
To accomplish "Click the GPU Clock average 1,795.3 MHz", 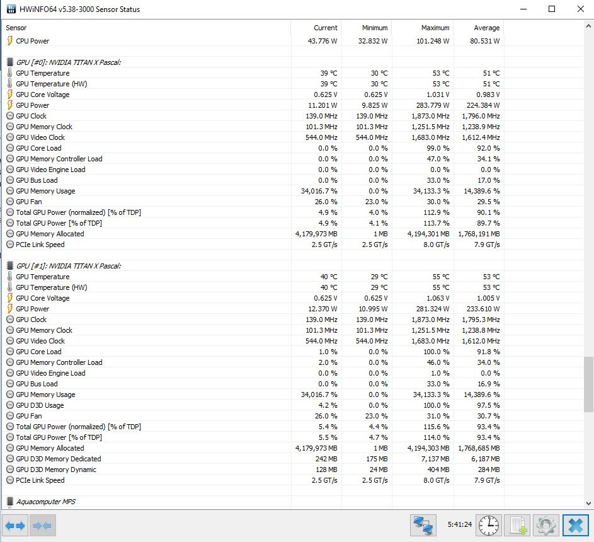I will [x=481, y=320].
